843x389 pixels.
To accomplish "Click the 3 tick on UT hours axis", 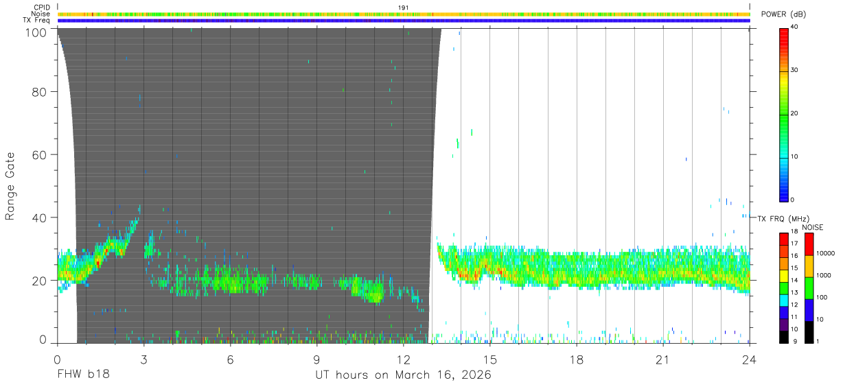I will (x=144, y=359).
